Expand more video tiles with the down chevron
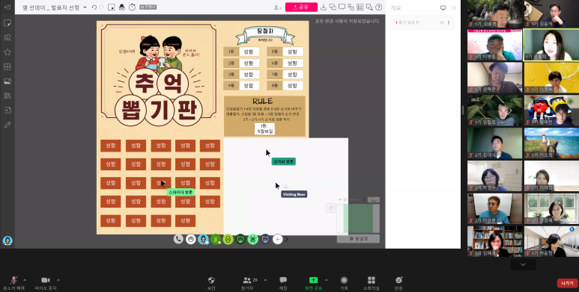Screen dimensions: 579x292 523,264
